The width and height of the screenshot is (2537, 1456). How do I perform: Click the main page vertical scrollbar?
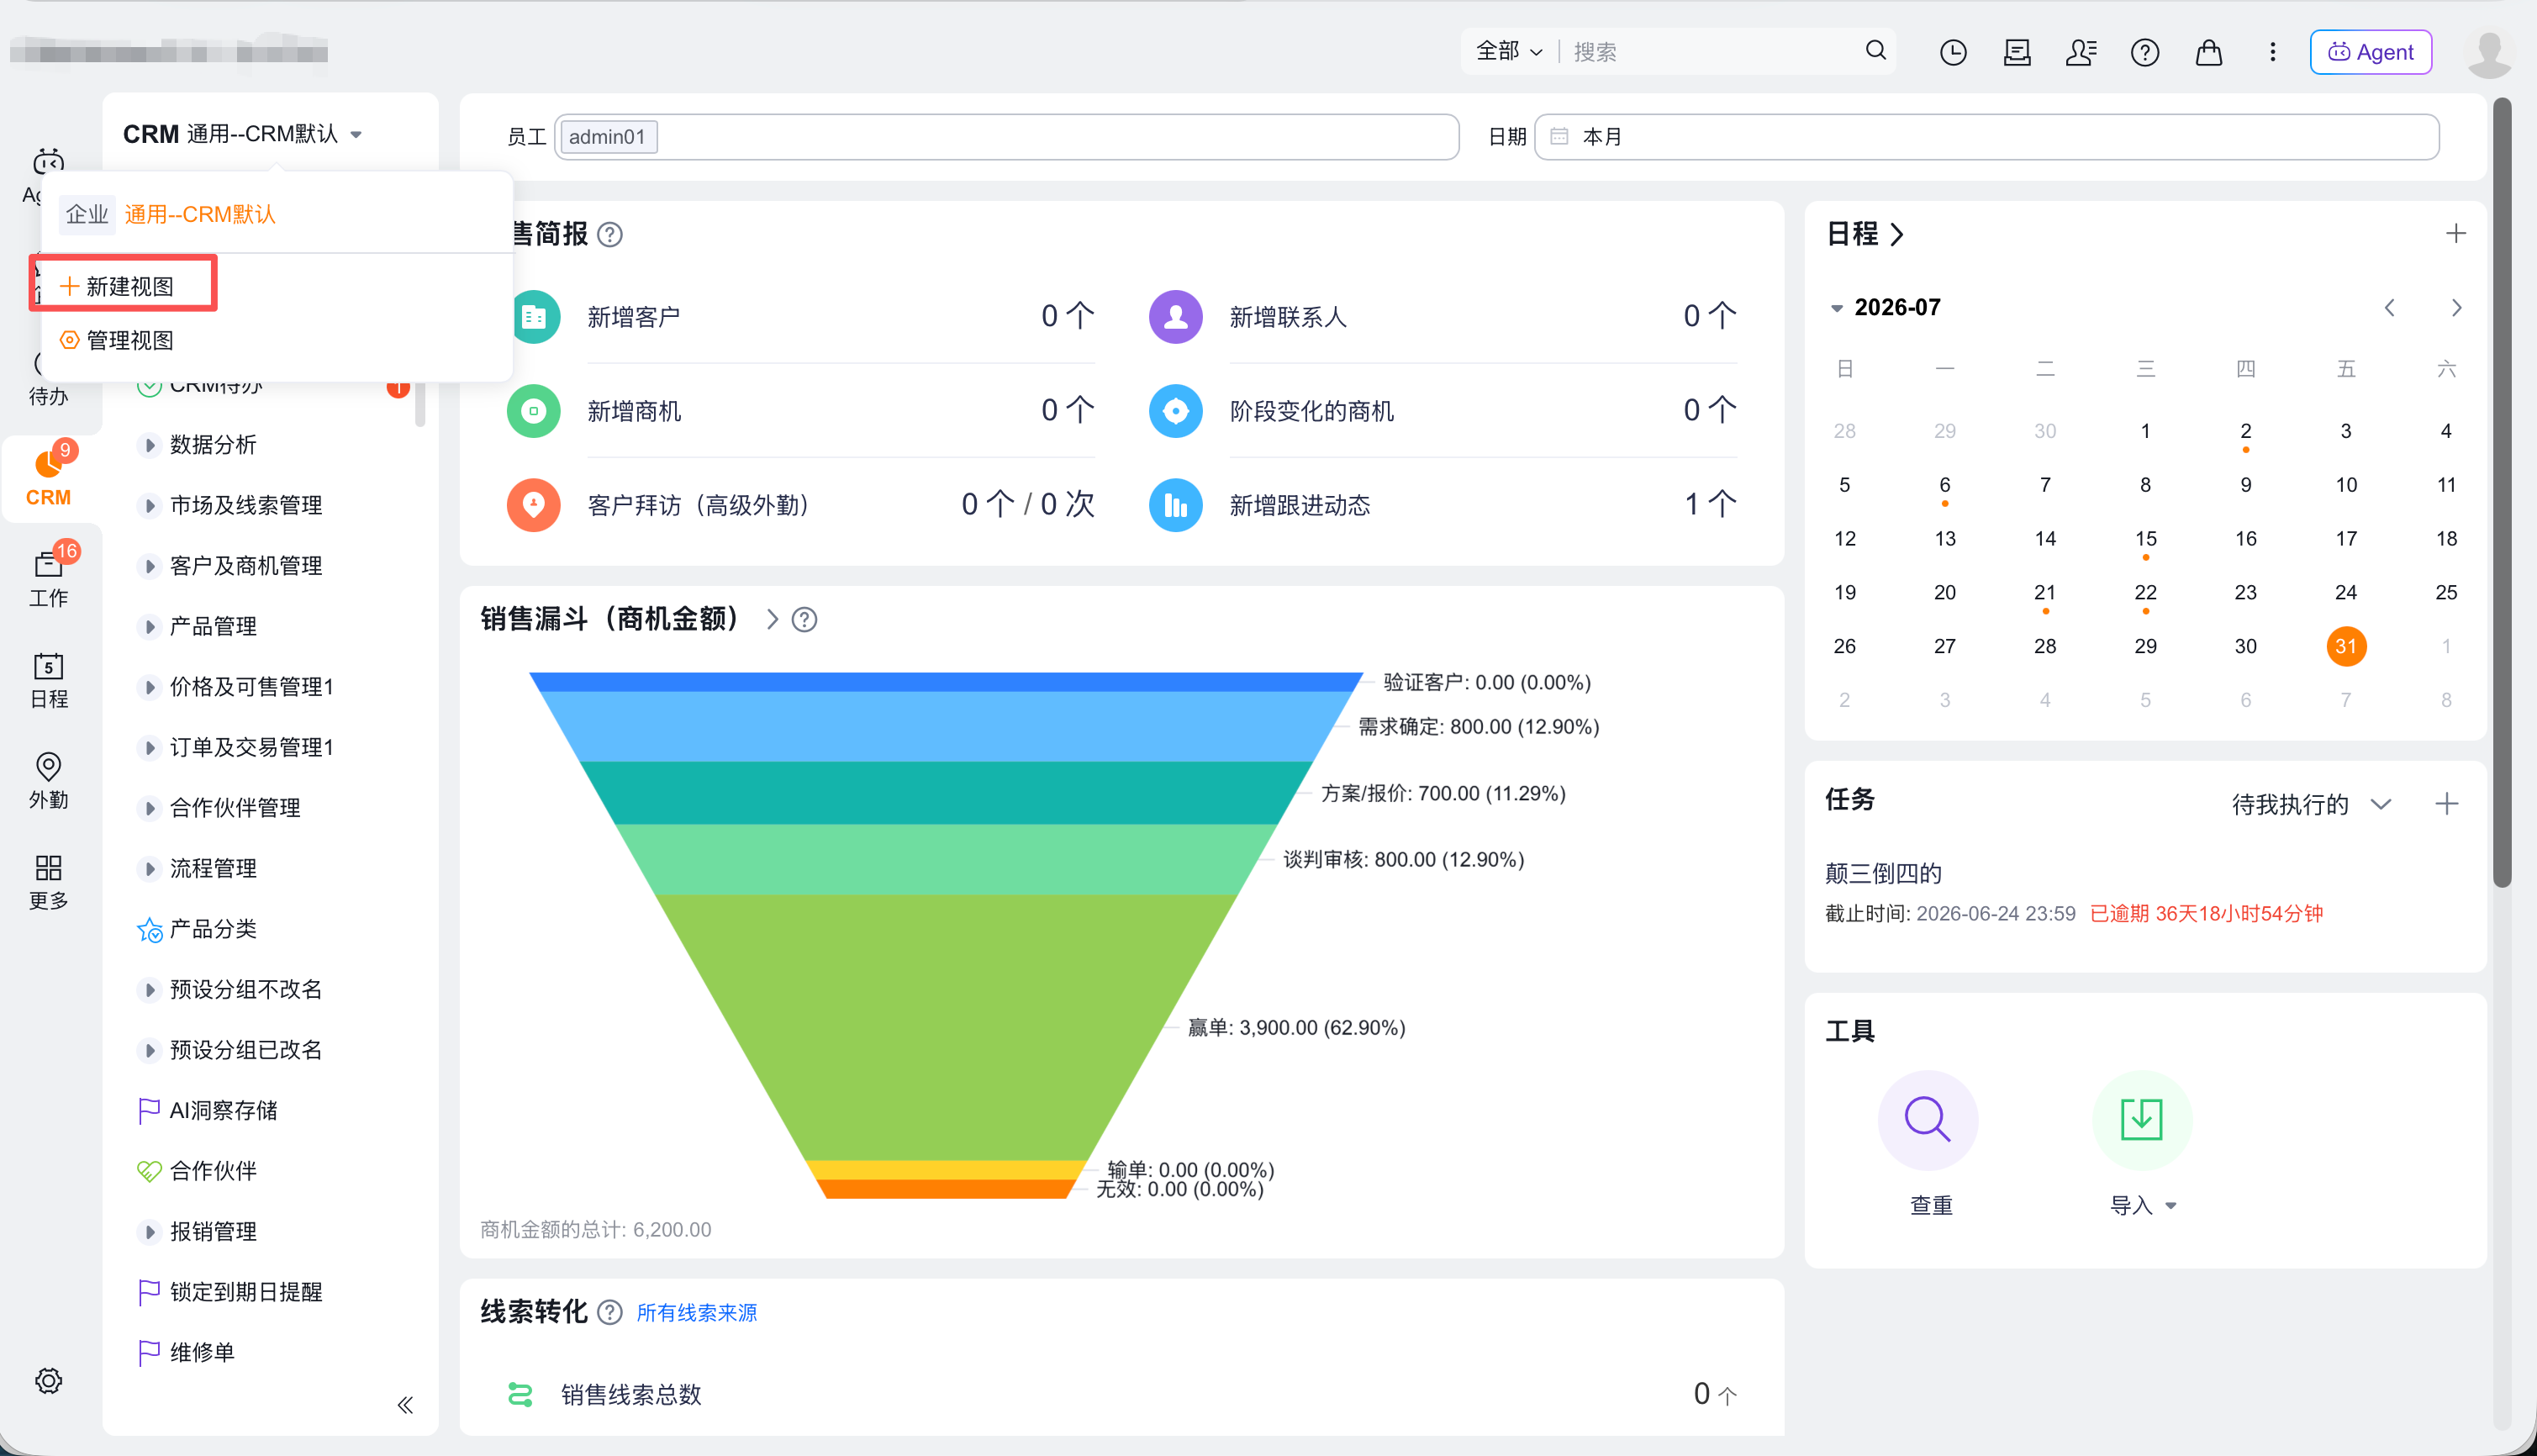[2502, 492]
